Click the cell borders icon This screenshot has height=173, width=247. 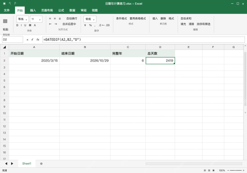[x=30, y=25]
